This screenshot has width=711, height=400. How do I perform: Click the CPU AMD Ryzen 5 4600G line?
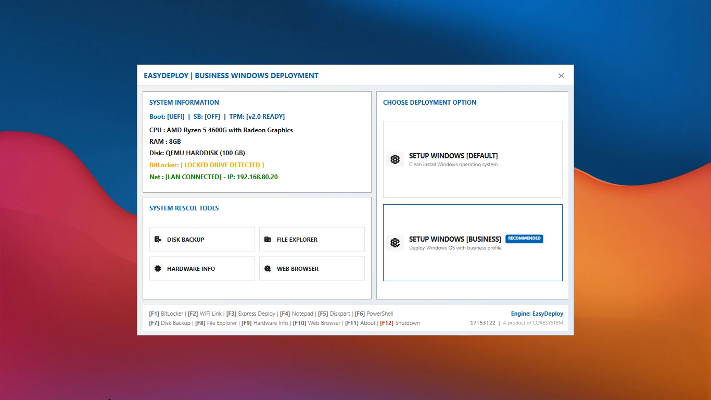(x=221, y=130)
